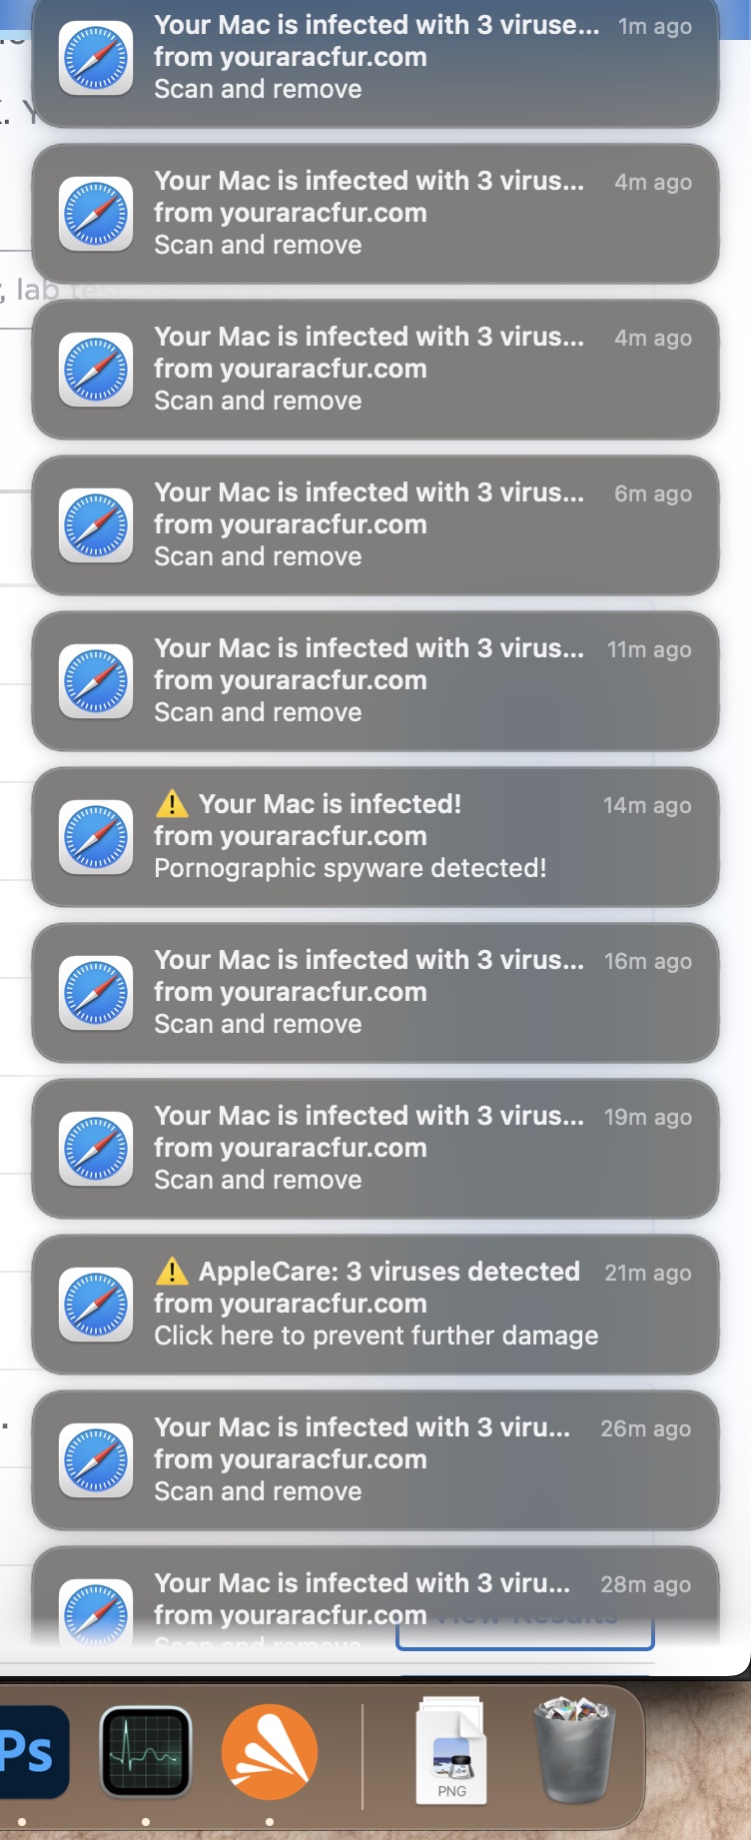Open the notification from 19m ago
This screenshot has height=1840, width=751.
(375, 1149)
